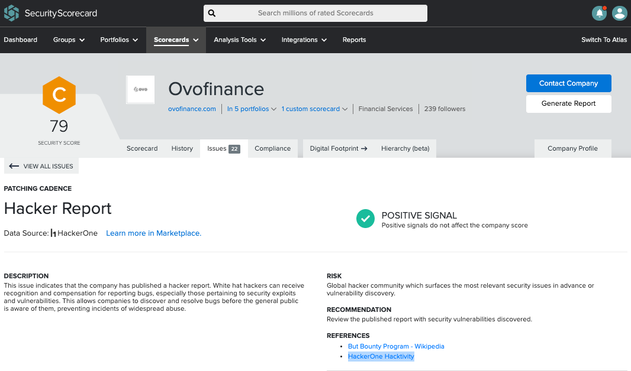Expand the In 5 portfolios dropdown
The height and width of the screenshot is (371, 631).
pos(252,109)
